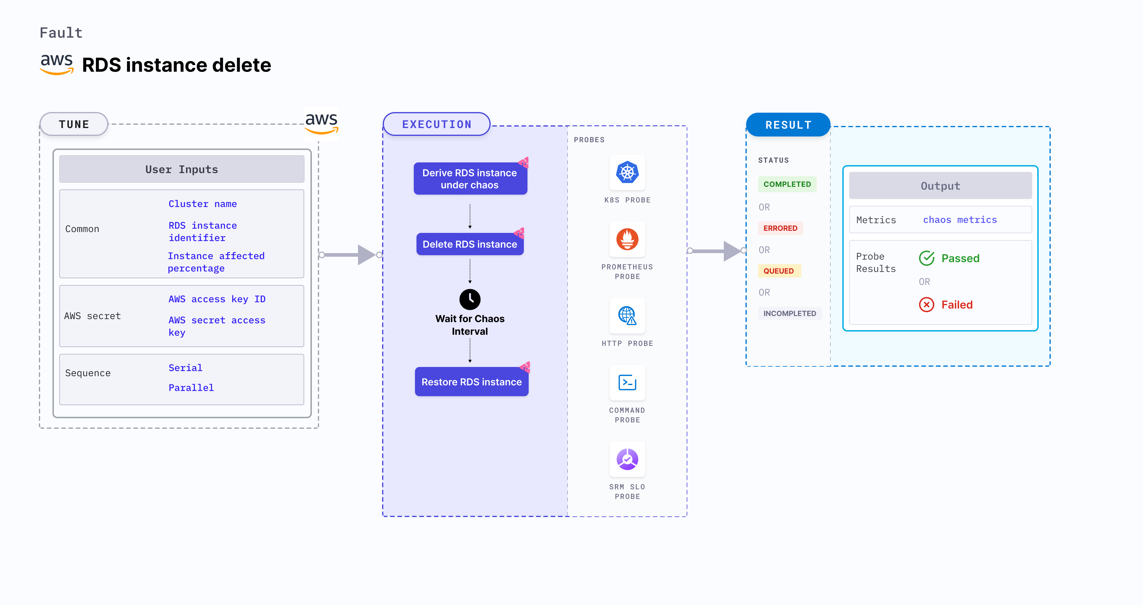The width and height of the screenshot is (1143, 605).
Task: Click the K8s probe Kubernetes icon
Action: [627, 172]
